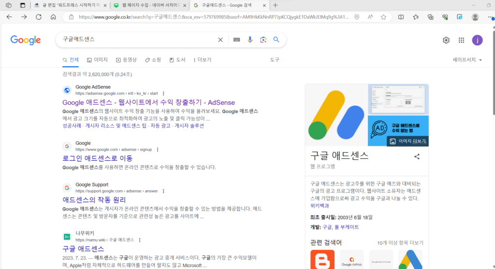Switch to the 쇼핑 tab
This screenshot has width=495, height=269.
(153, 60)
